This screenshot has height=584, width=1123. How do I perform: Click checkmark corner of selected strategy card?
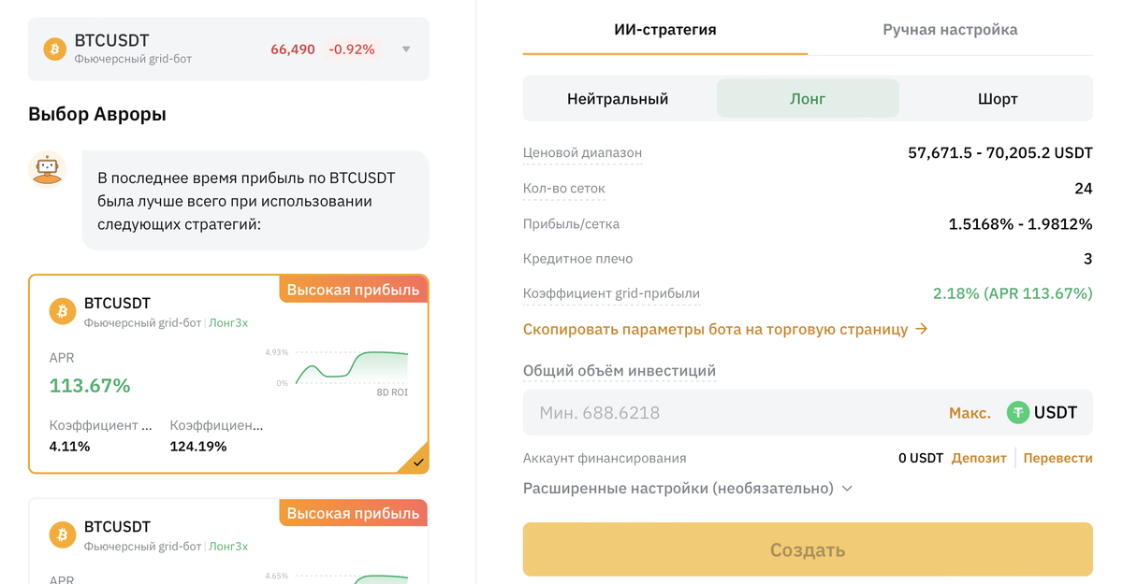418,462
